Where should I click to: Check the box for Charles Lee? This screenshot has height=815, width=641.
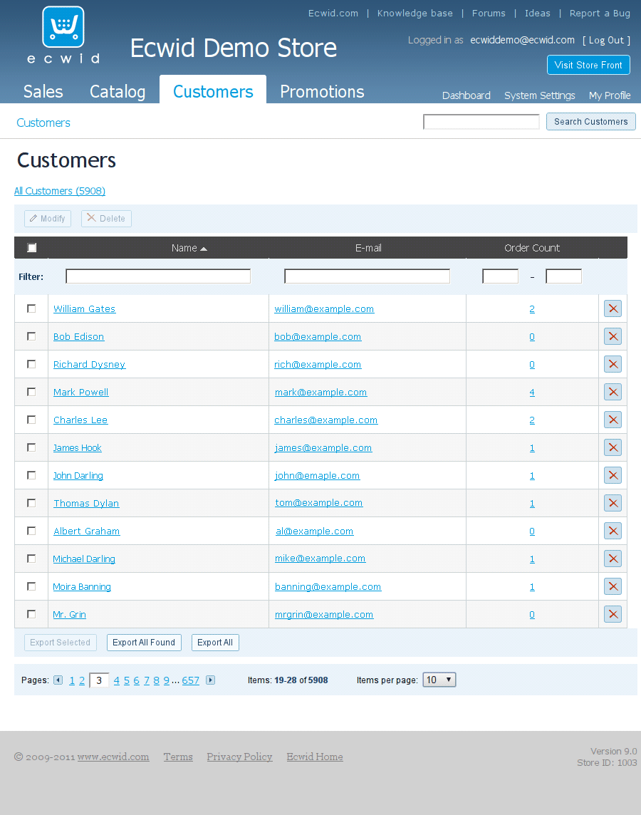(x=31, y=420)
